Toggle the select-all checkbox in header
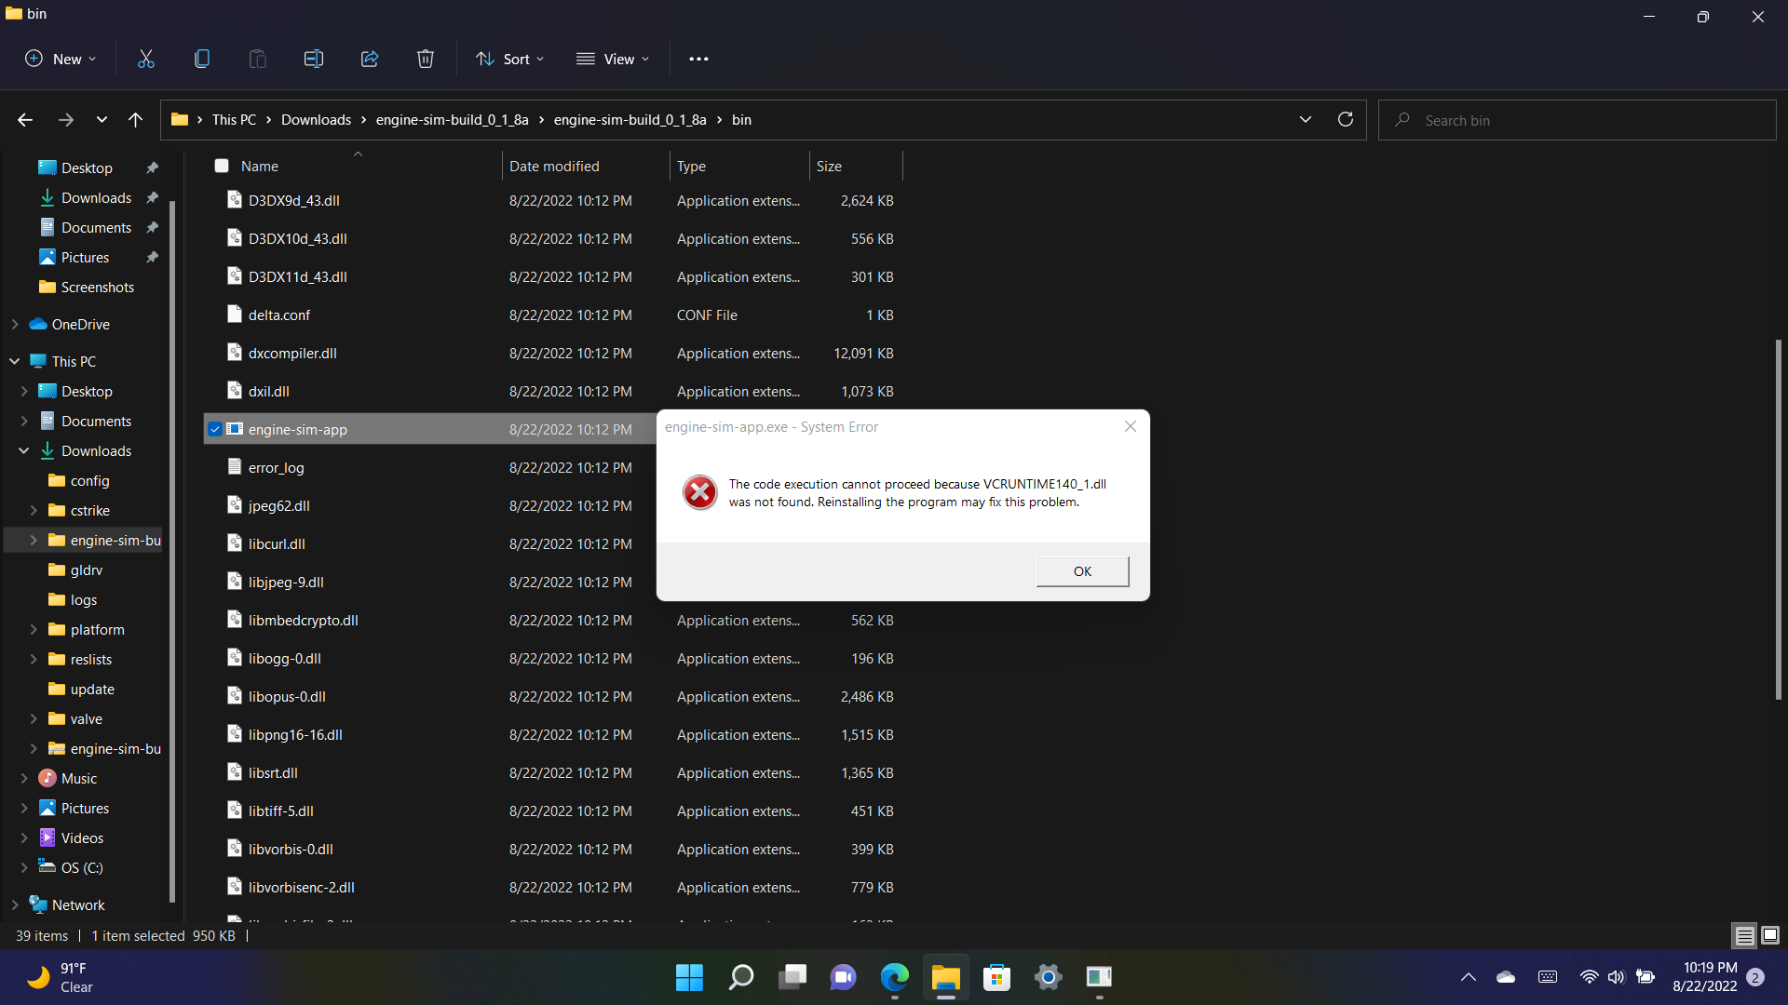The image size is (1788, 1005). pyautogui.click(x=222, y=166)
